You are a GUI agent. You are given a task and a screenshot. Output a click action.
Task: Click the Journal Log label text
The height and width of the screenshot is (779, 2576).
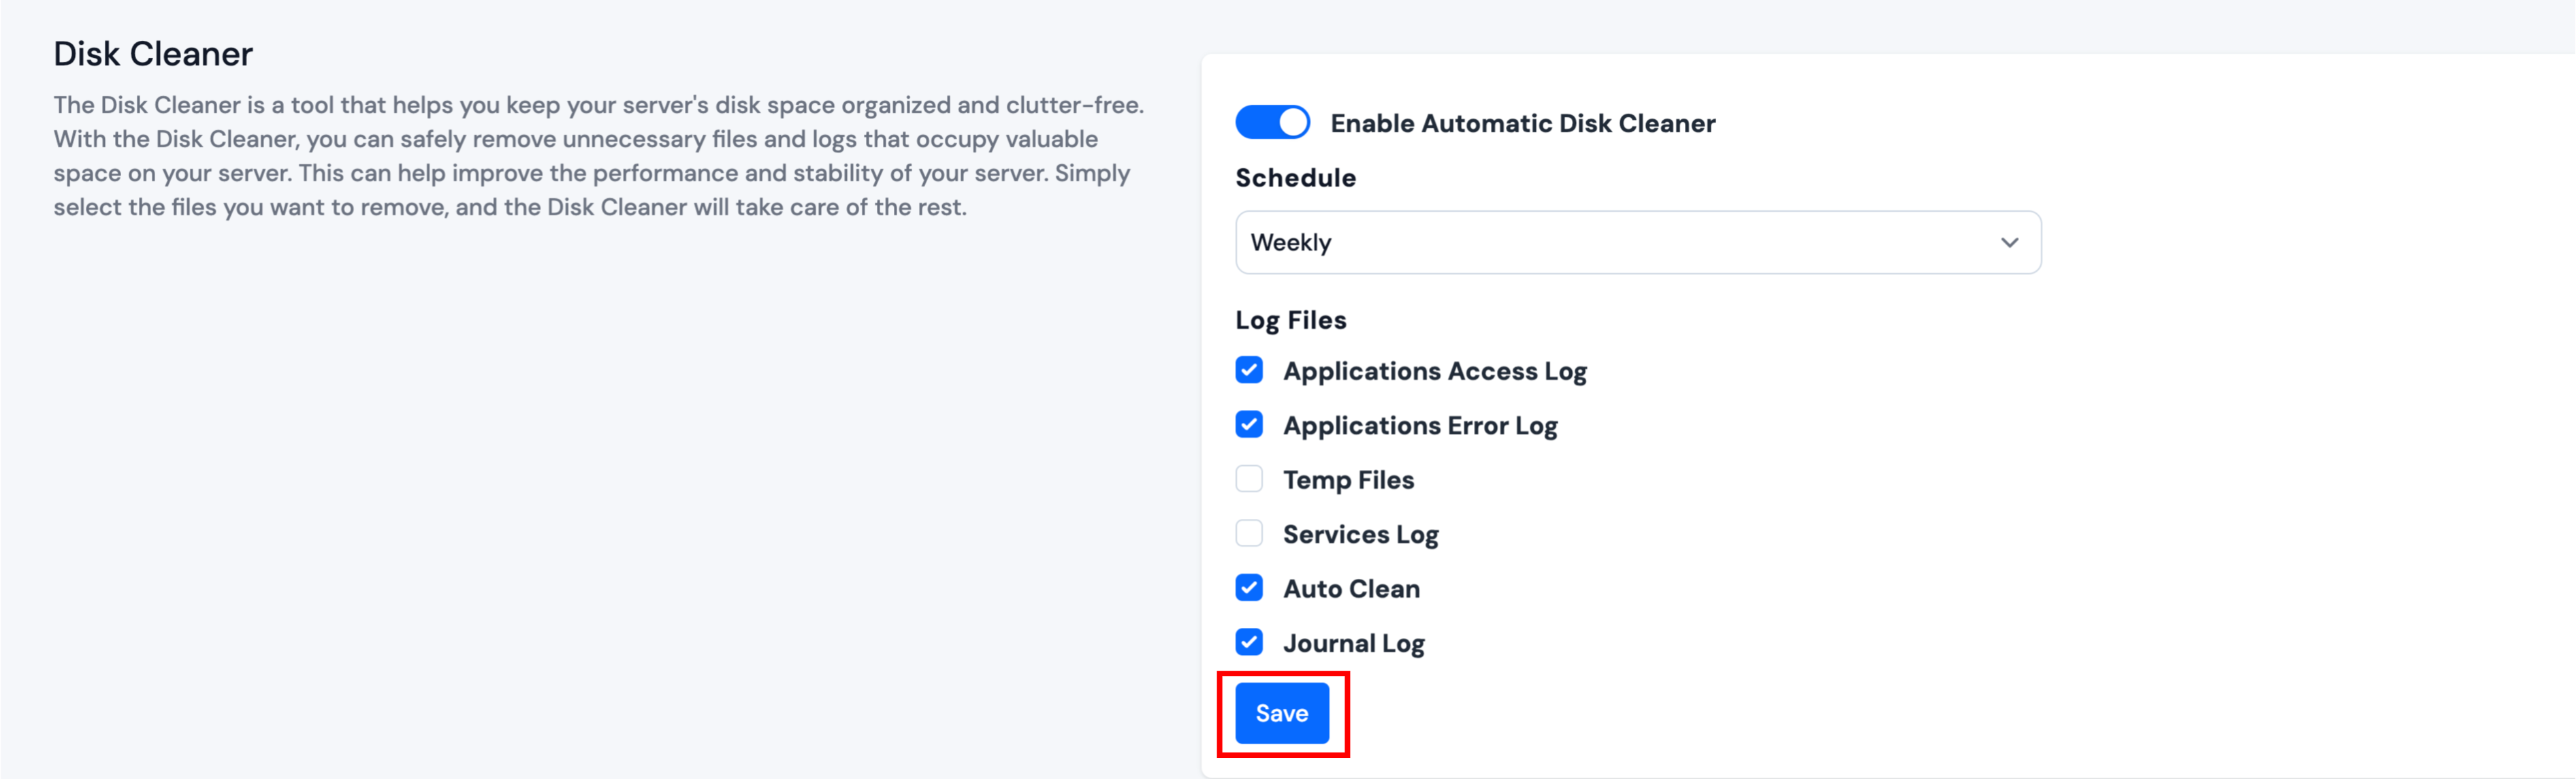[1353, 644]
